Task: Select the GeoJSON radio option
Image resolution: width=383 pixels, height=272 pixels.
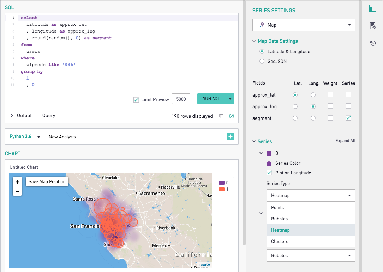Action: tap(261, 61)
